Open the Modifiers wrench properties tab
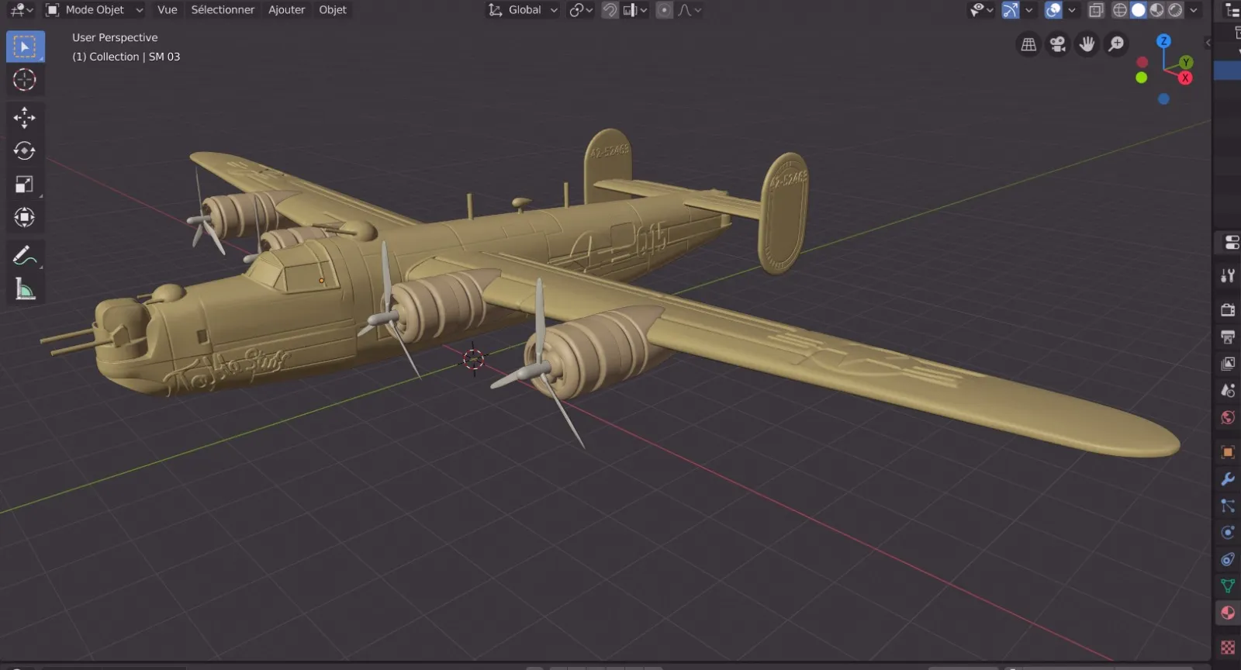Screen dimensions: 1241x670 click(x=1228, y=479)
